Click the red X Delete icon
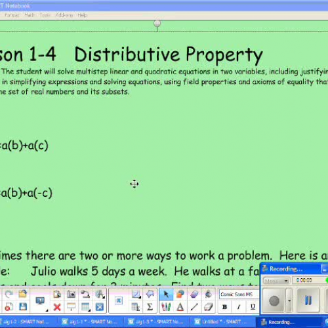 click(x=57, y=307)
